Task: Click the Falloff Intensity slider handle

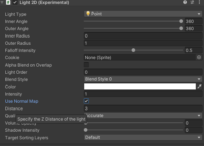Action: pyautogui.click(x=133, y=50)
